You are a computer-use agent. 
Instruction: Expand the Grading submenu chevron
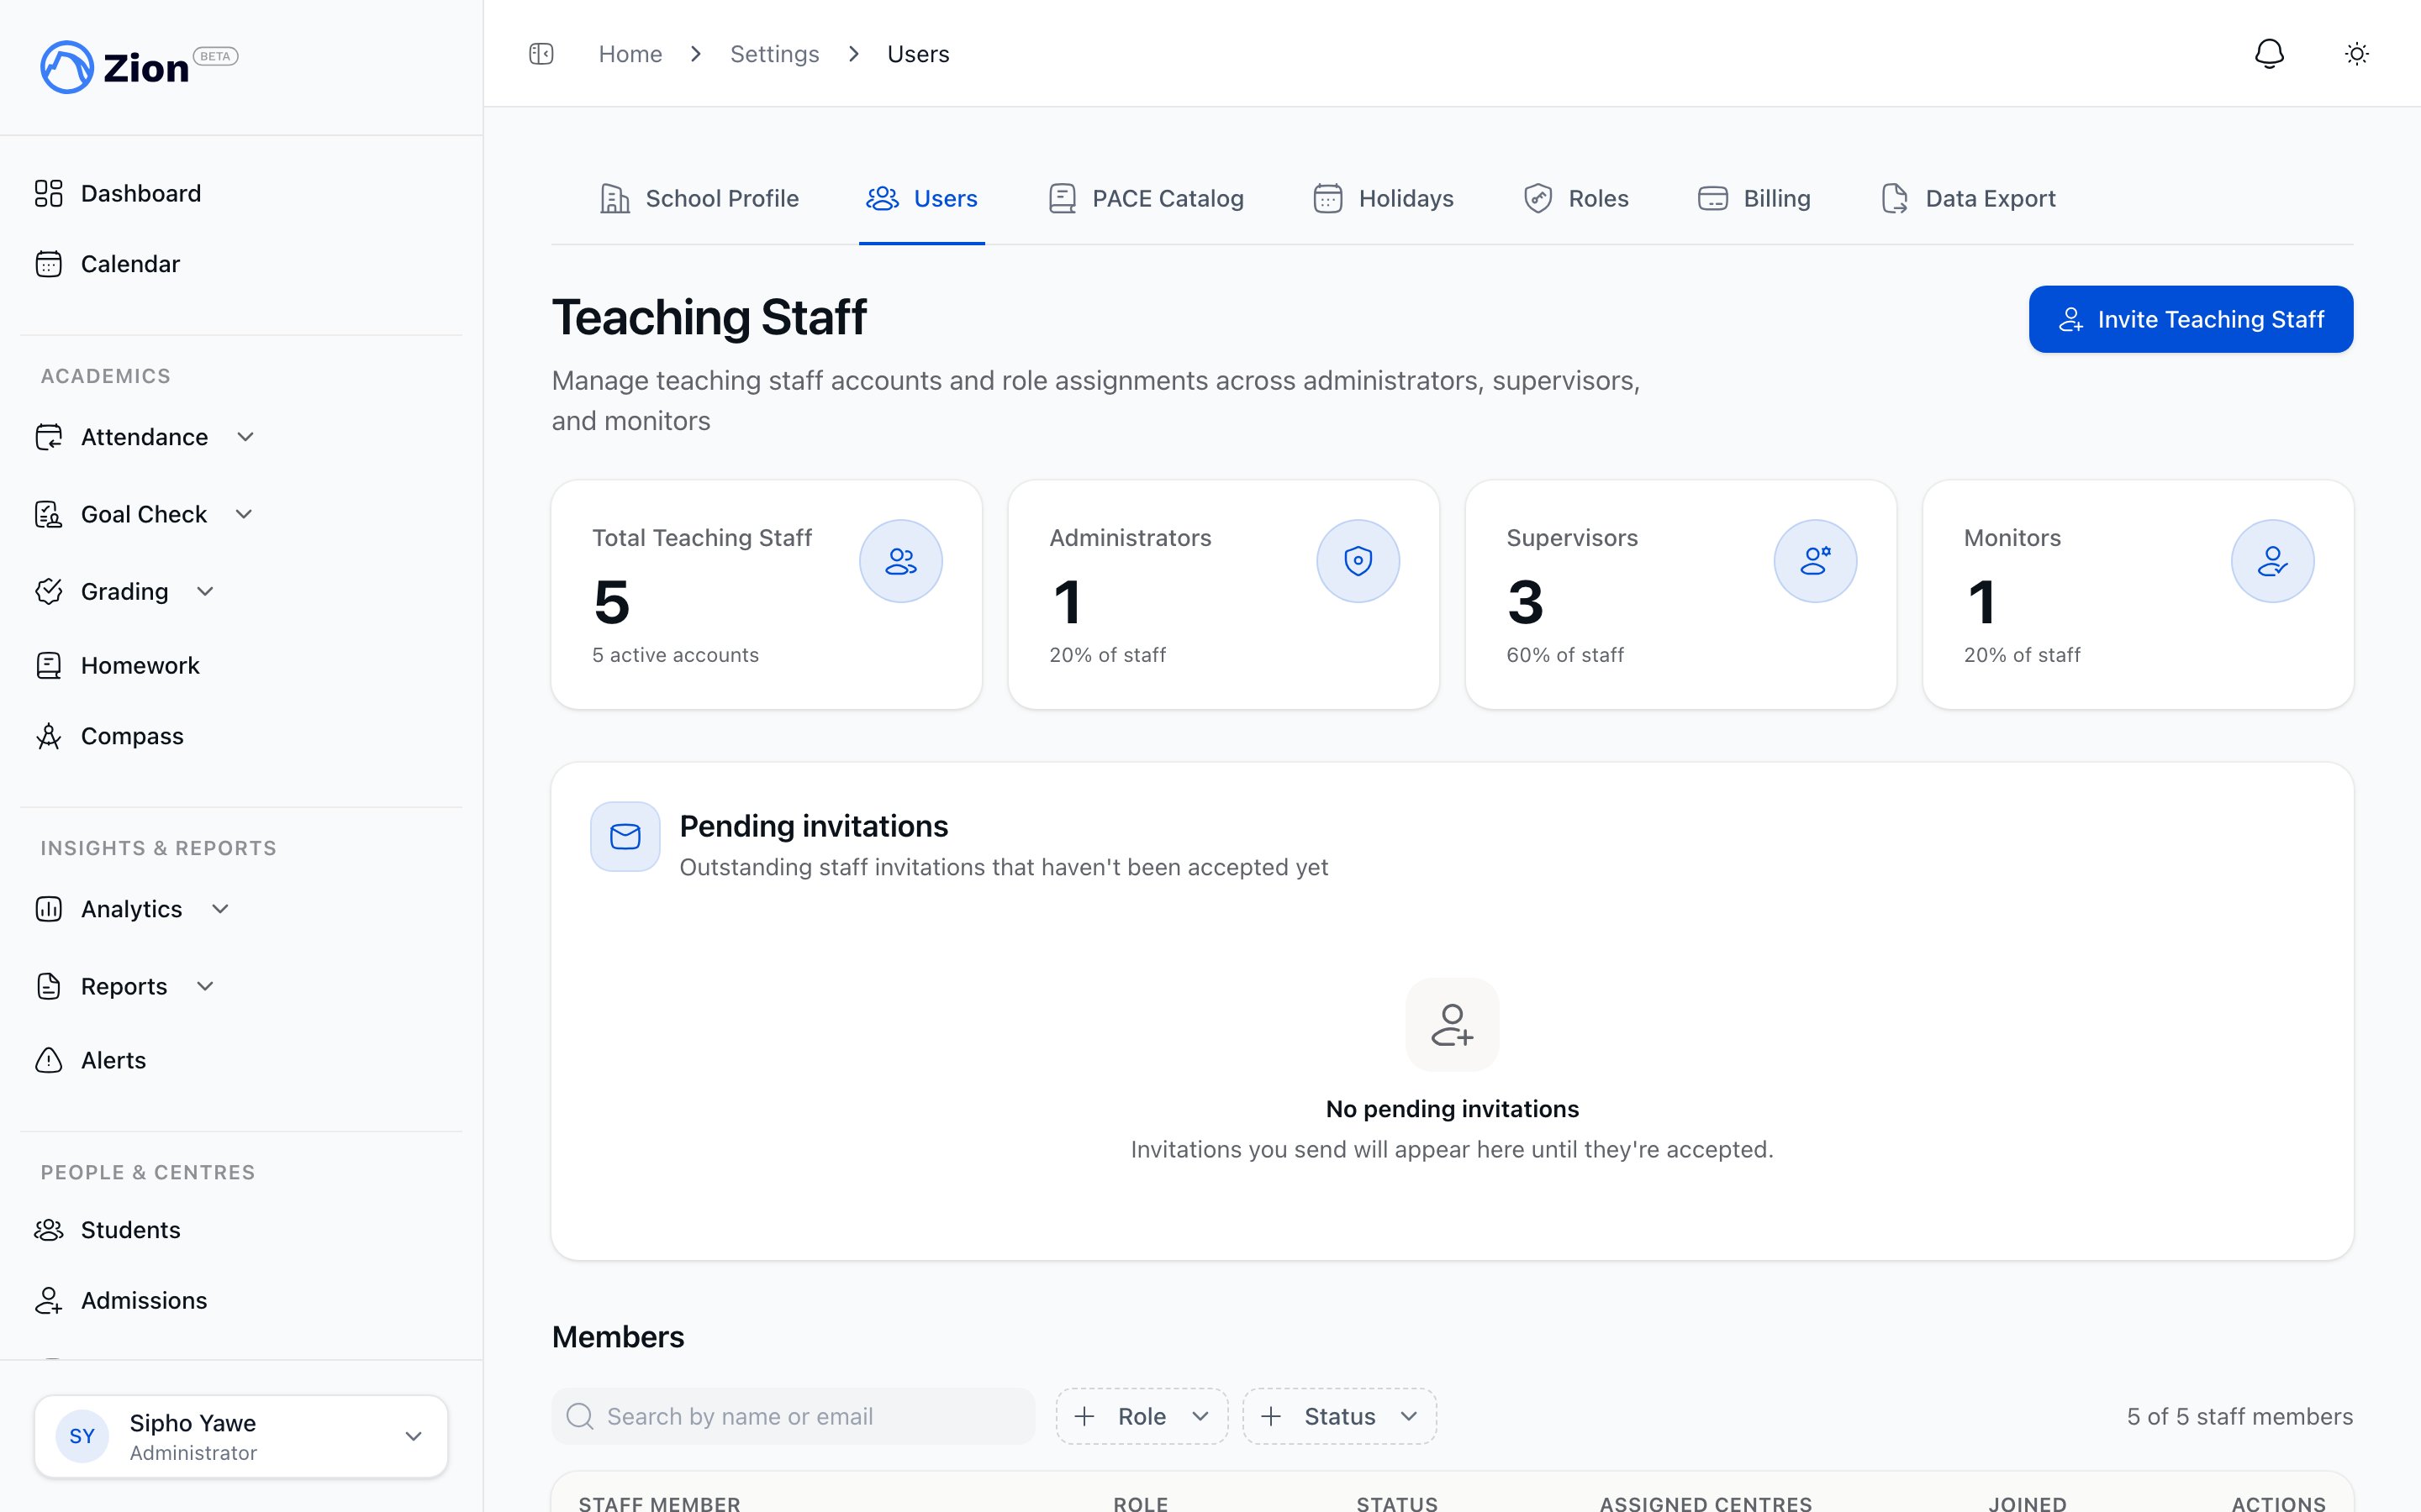click(x=205, y=591)
